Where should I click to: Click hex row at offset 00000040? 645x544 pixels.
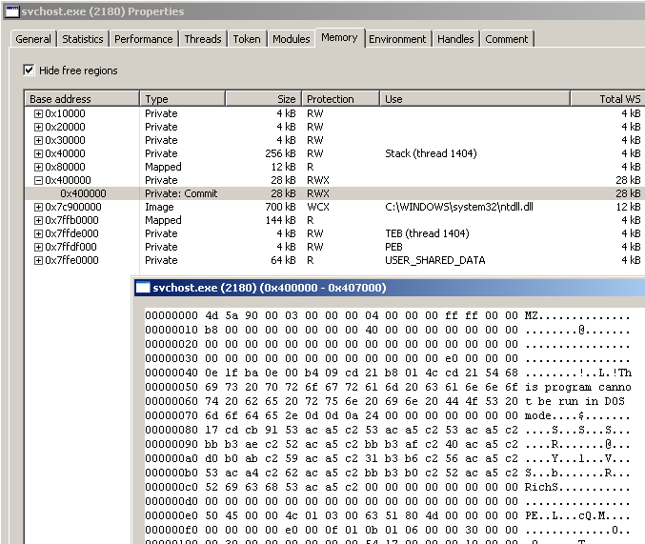click(x=389, y=373)
